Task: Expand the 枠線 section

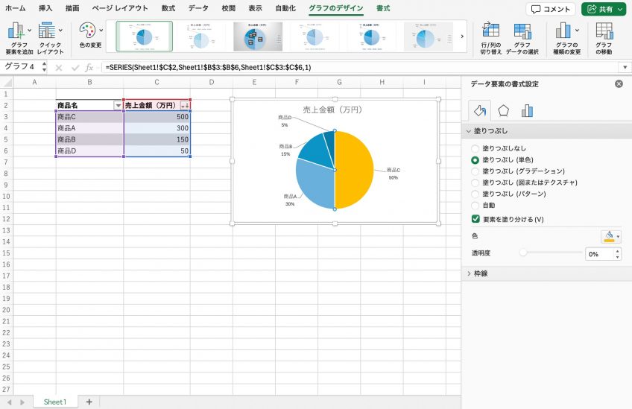Action: point(470,273)
